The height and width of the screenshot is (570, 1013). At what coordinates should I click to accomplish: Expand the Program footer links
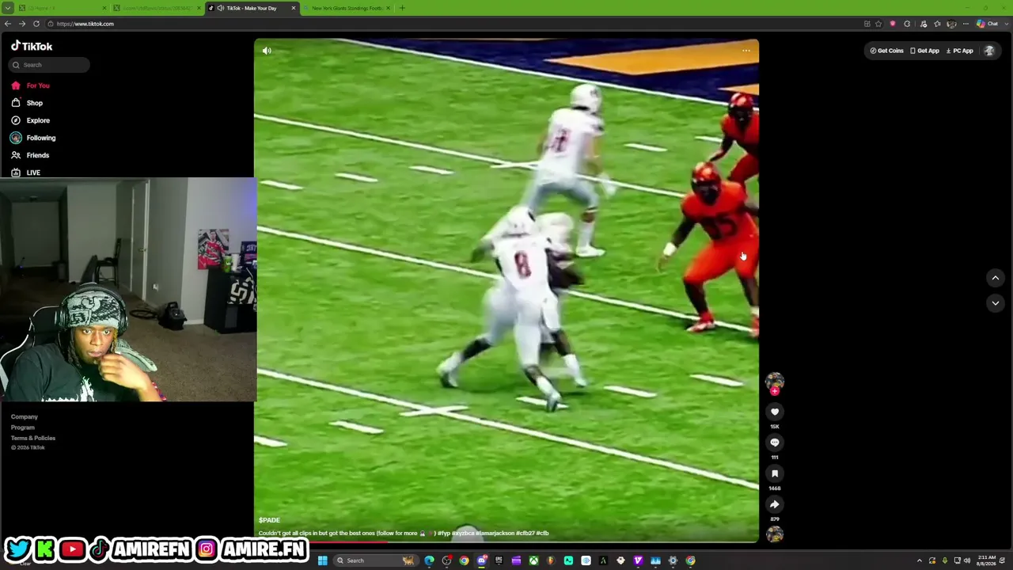coord(23,427)
